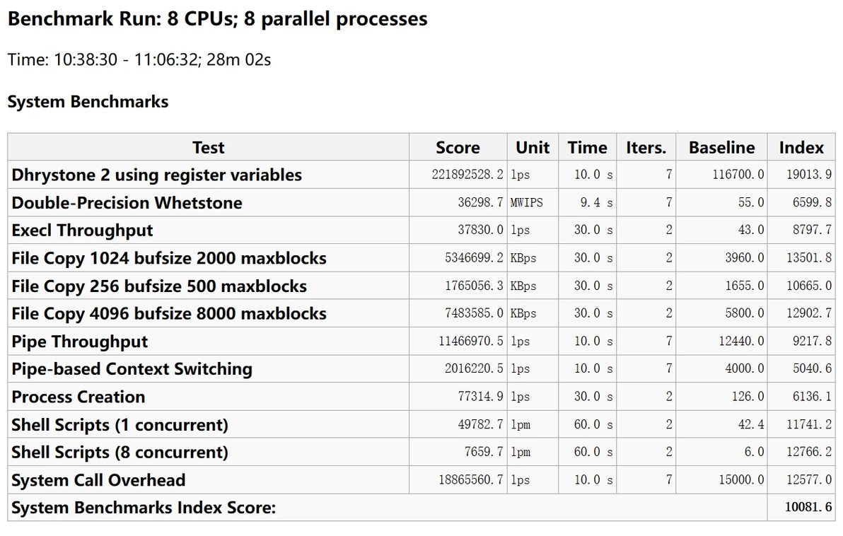Click the Execl Throughput score 37830.0
The width and height of the screenshot is (843, 536).
[x=481, y=231]
